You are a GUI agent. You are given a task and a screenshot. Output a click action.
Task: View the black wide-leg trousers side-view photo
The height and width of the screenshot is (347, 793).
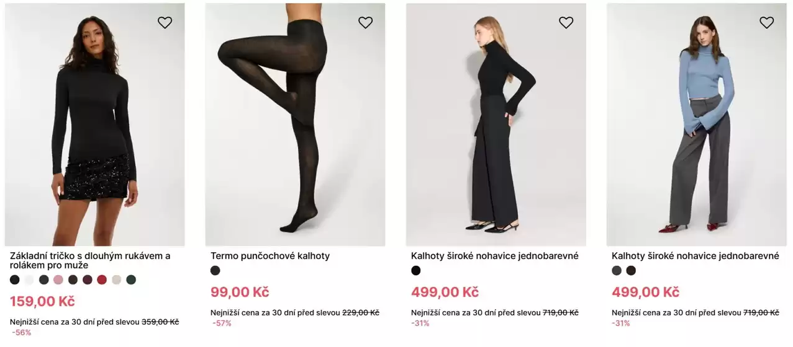tap(496, 124)
